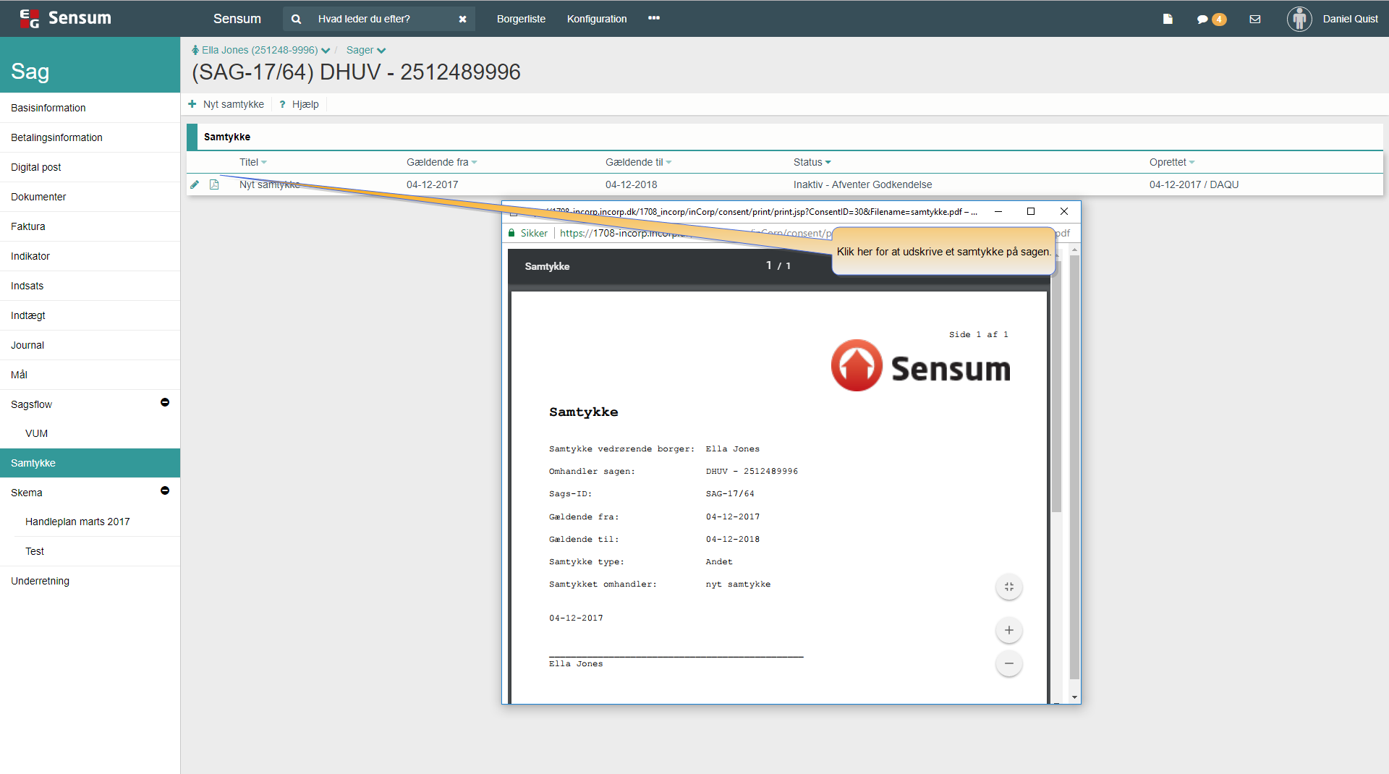The image size is (1389, 774).
Task: Open Indtægt in the sidebar
Action: [x=90, y=315]
